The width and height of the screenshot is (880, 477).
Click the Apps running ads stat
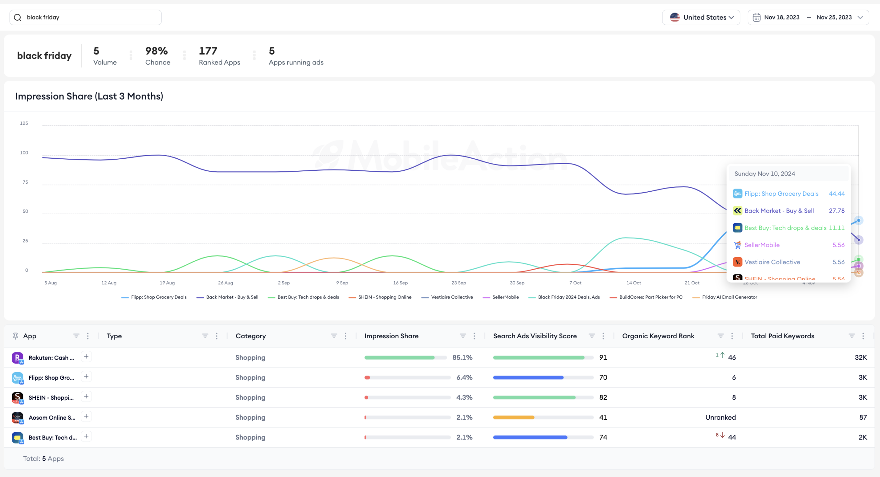click(x=296, y=56)
